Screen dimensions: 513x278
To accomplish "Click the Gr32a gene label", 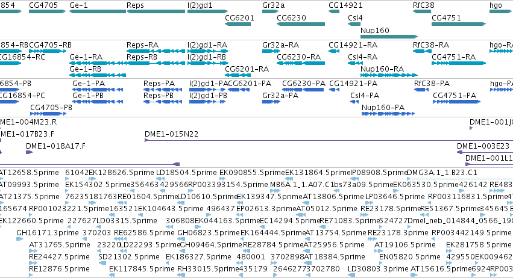I will click(273, 5).
